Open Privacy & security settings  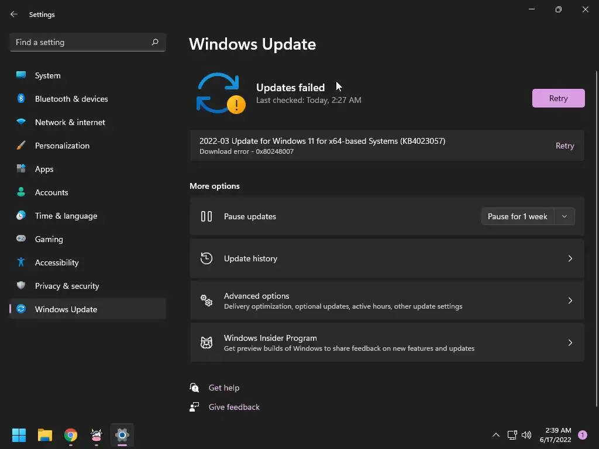pos(88,285)
